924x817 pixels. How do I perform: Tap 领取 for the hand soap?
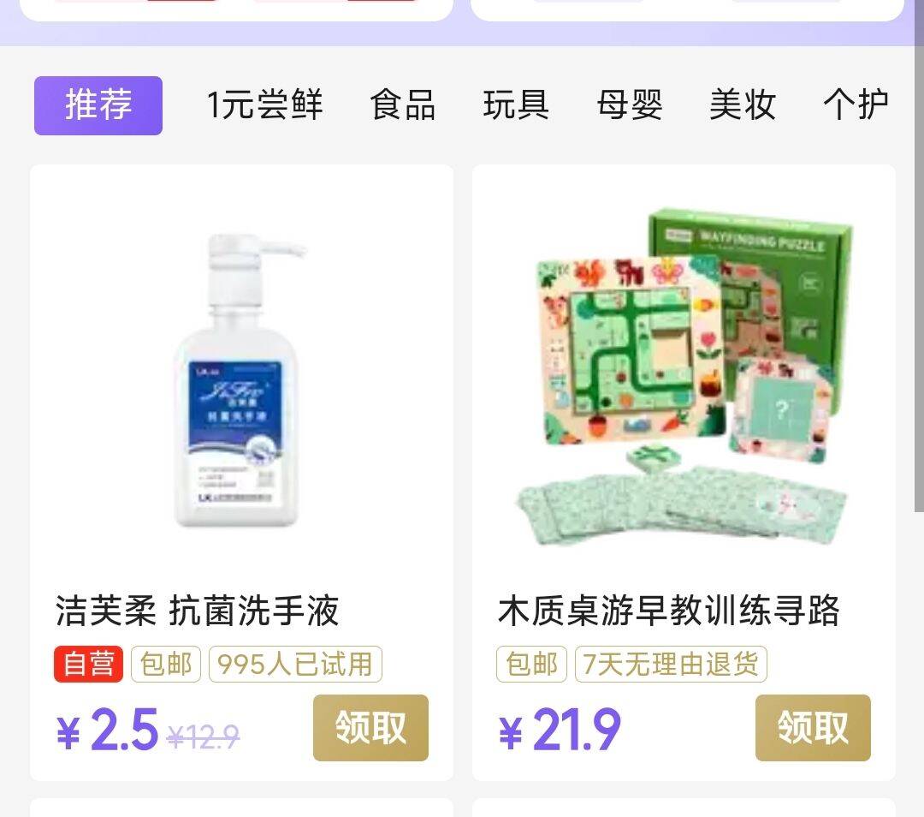pyautogui.click(x=370, y=727)
